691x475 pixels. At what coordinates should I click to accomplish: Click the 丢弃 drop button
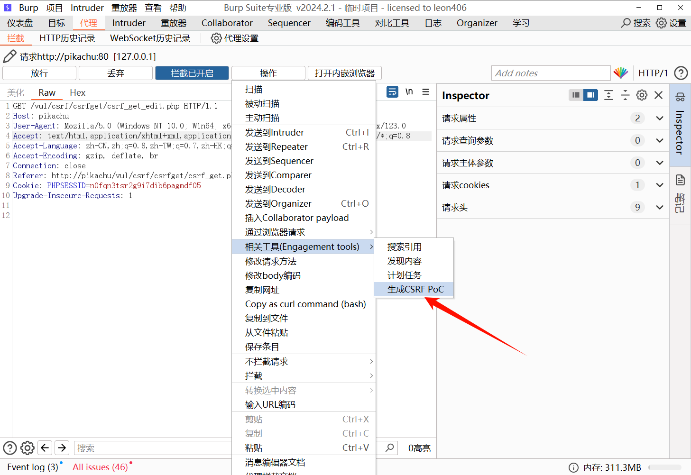click(116, 73)
